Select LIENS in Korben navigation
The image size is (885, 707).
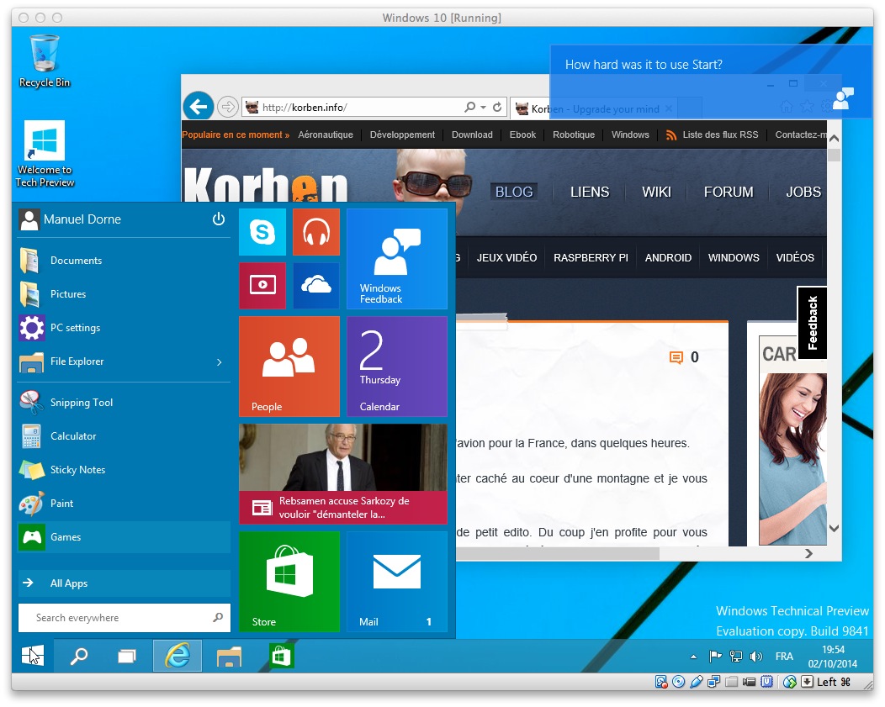[x=590, y=192]
